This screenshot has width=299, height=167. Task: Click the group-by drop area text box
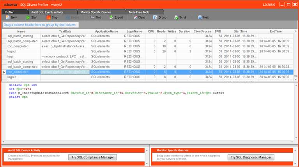(41, 25)
